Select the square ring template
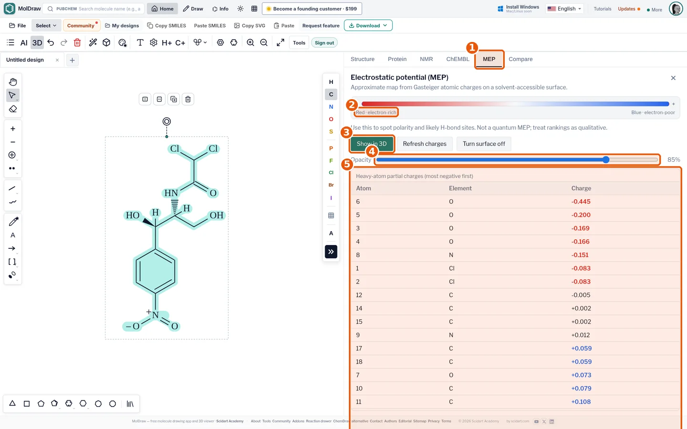687x429 pixels. [27, 404]
